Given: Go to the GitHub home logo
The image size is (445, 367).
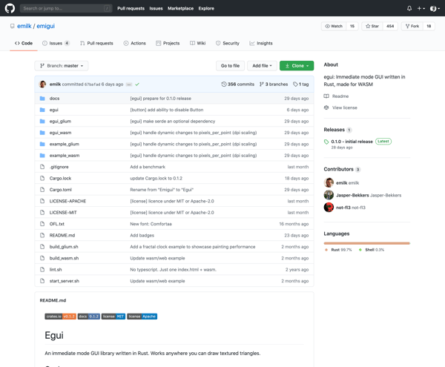Looking at the screenshot, I should (10, 8).
